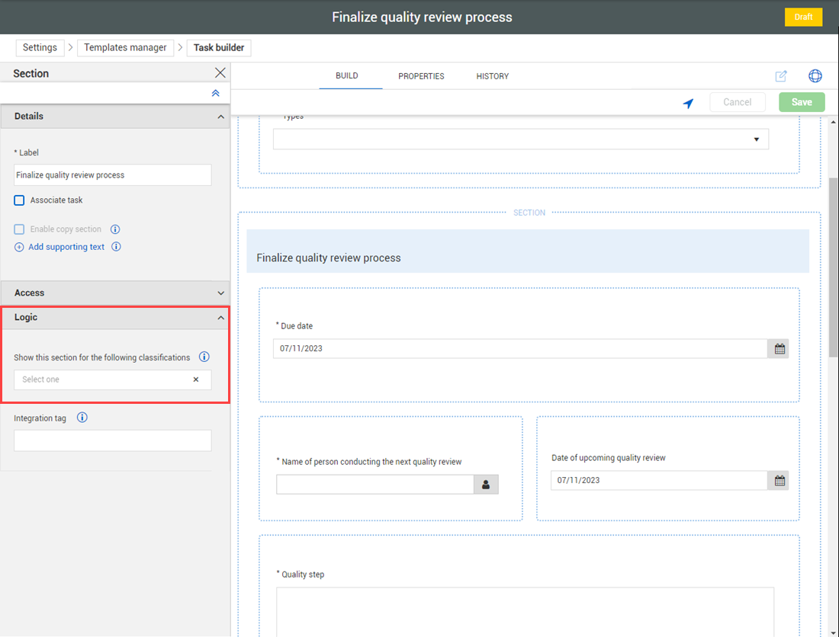
Task: Select the Finalize quality review process section header
Action: pyautogui.click(x=528, y=251)
